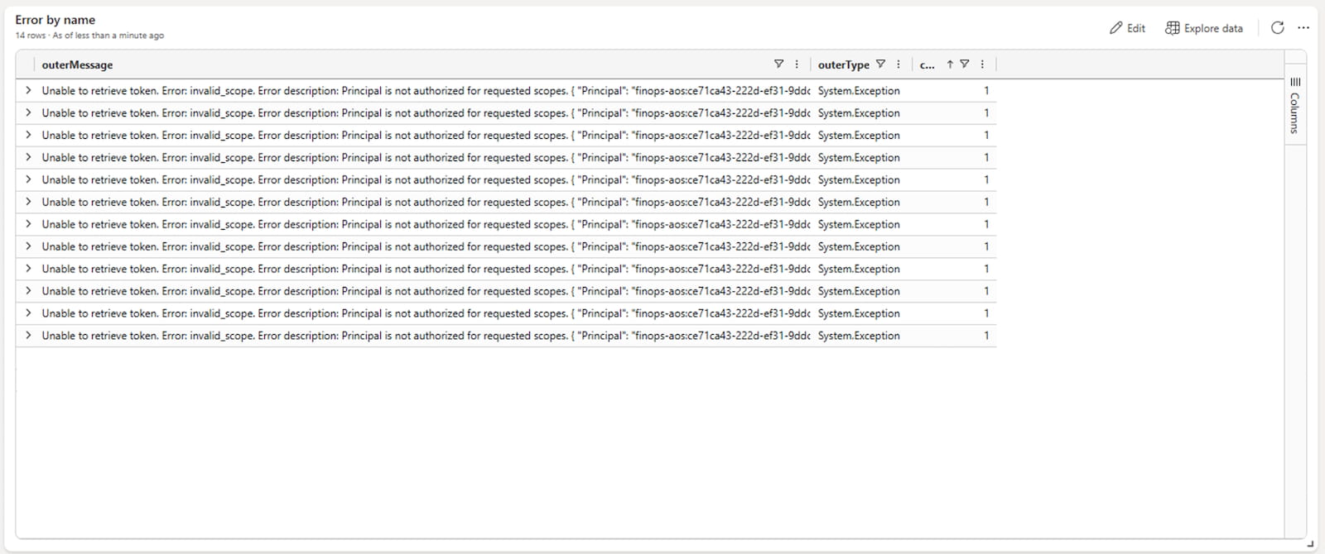Expand the fourth row's chevron
Viewport: 1325px width, 554px height.
(x=28, y=157)
